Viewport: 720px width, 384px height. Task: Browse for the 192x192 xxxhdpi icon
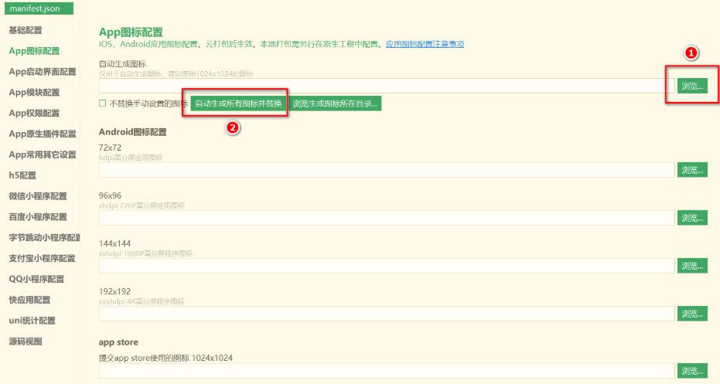click(692, 314)
